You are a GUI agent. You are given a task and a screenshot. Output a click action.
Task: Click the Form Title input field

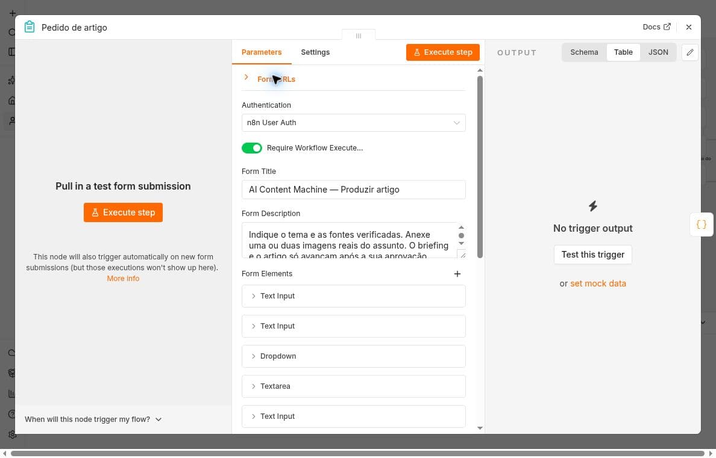coord(353,190)
